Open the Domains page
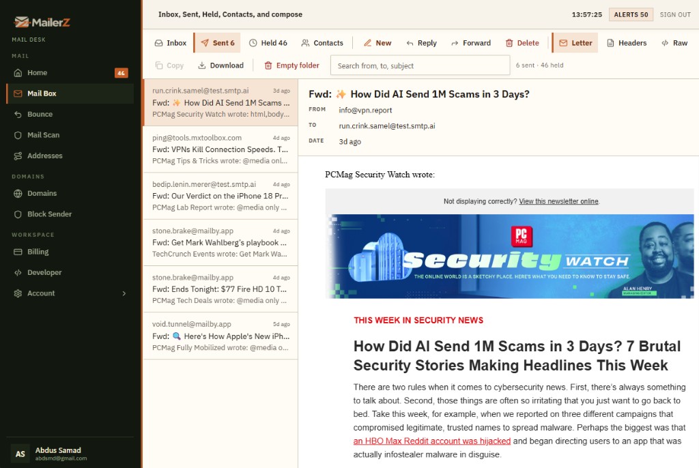Image resolution: width=699 pixels, height=468 pixels. (70, 194)
